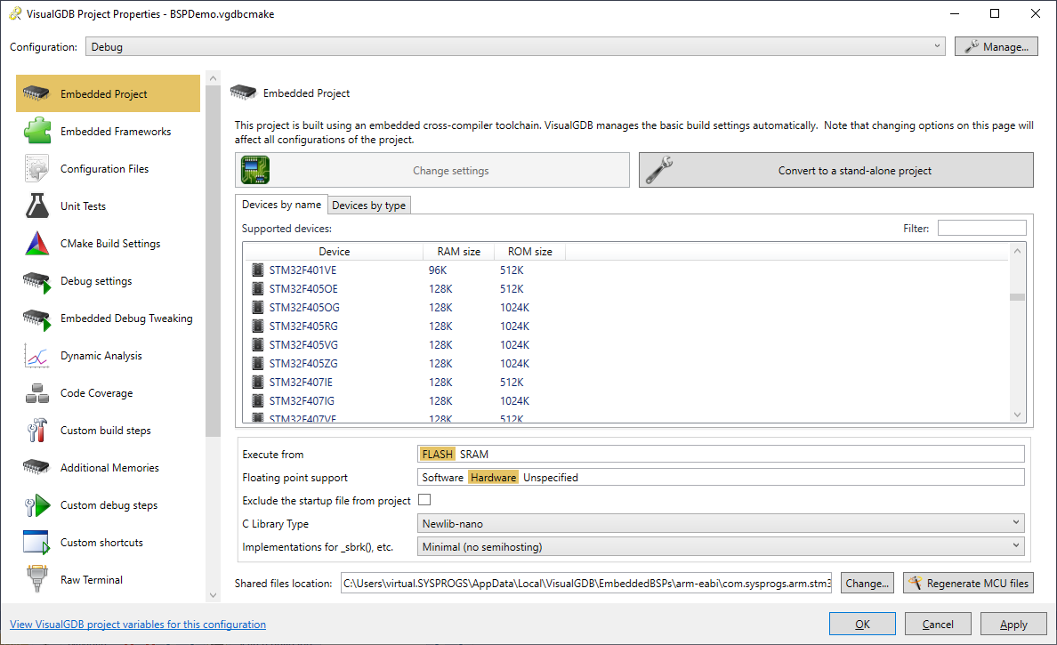This screenshot has height=645, width=1057.
Task: Click the device list scroll-up arrow
Action: (x=1017, y=251)
